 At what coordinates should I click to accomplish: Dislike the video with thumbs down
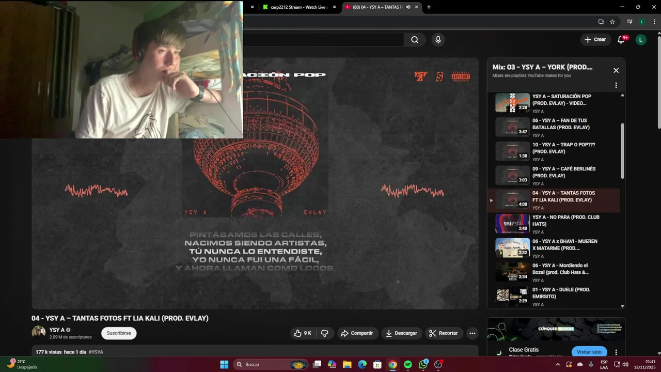(325, 333)
